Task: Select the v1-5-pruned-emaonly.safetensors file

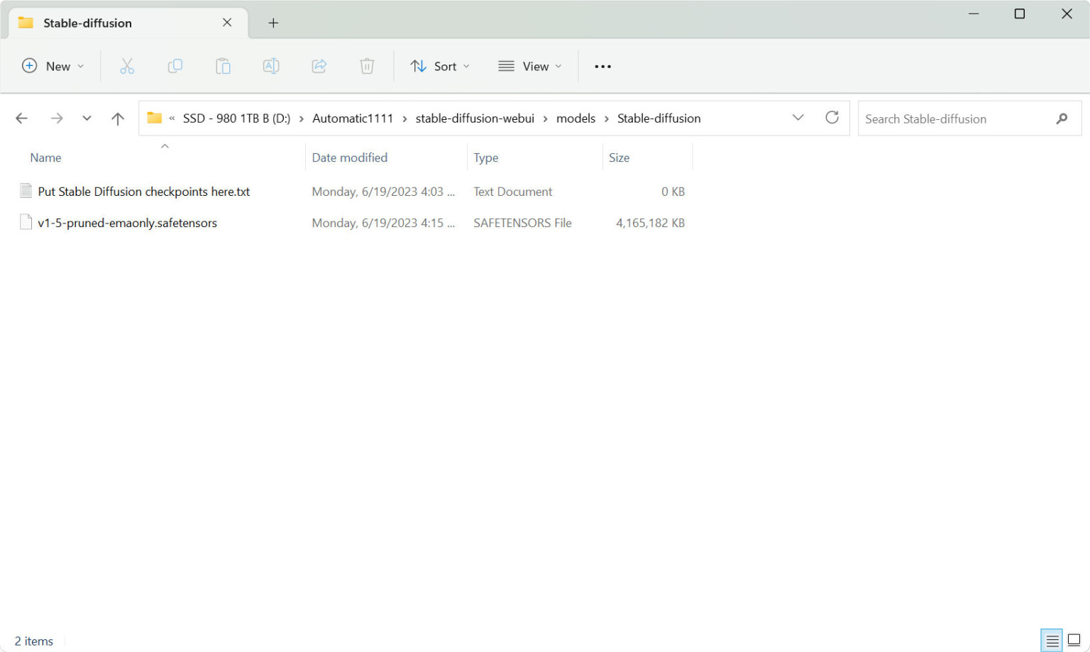Action: click(128, 223)
